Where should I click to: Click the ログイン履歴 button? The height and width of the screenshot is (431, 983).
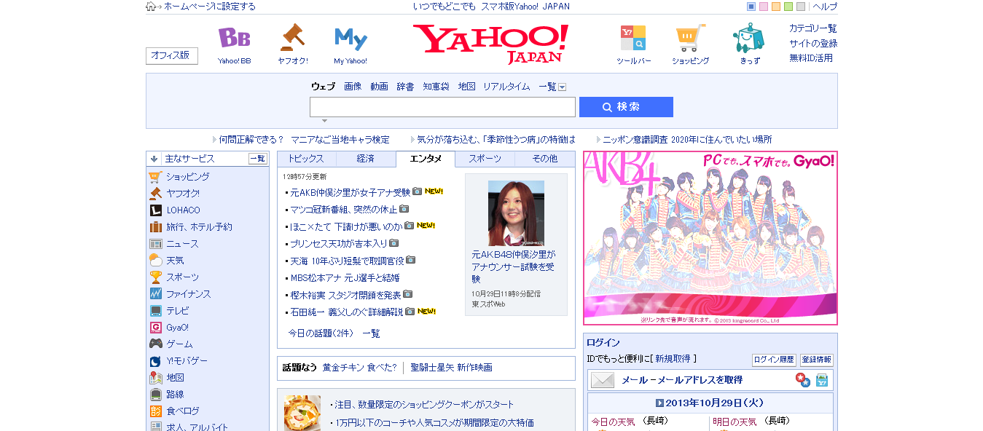click(774, 360)
